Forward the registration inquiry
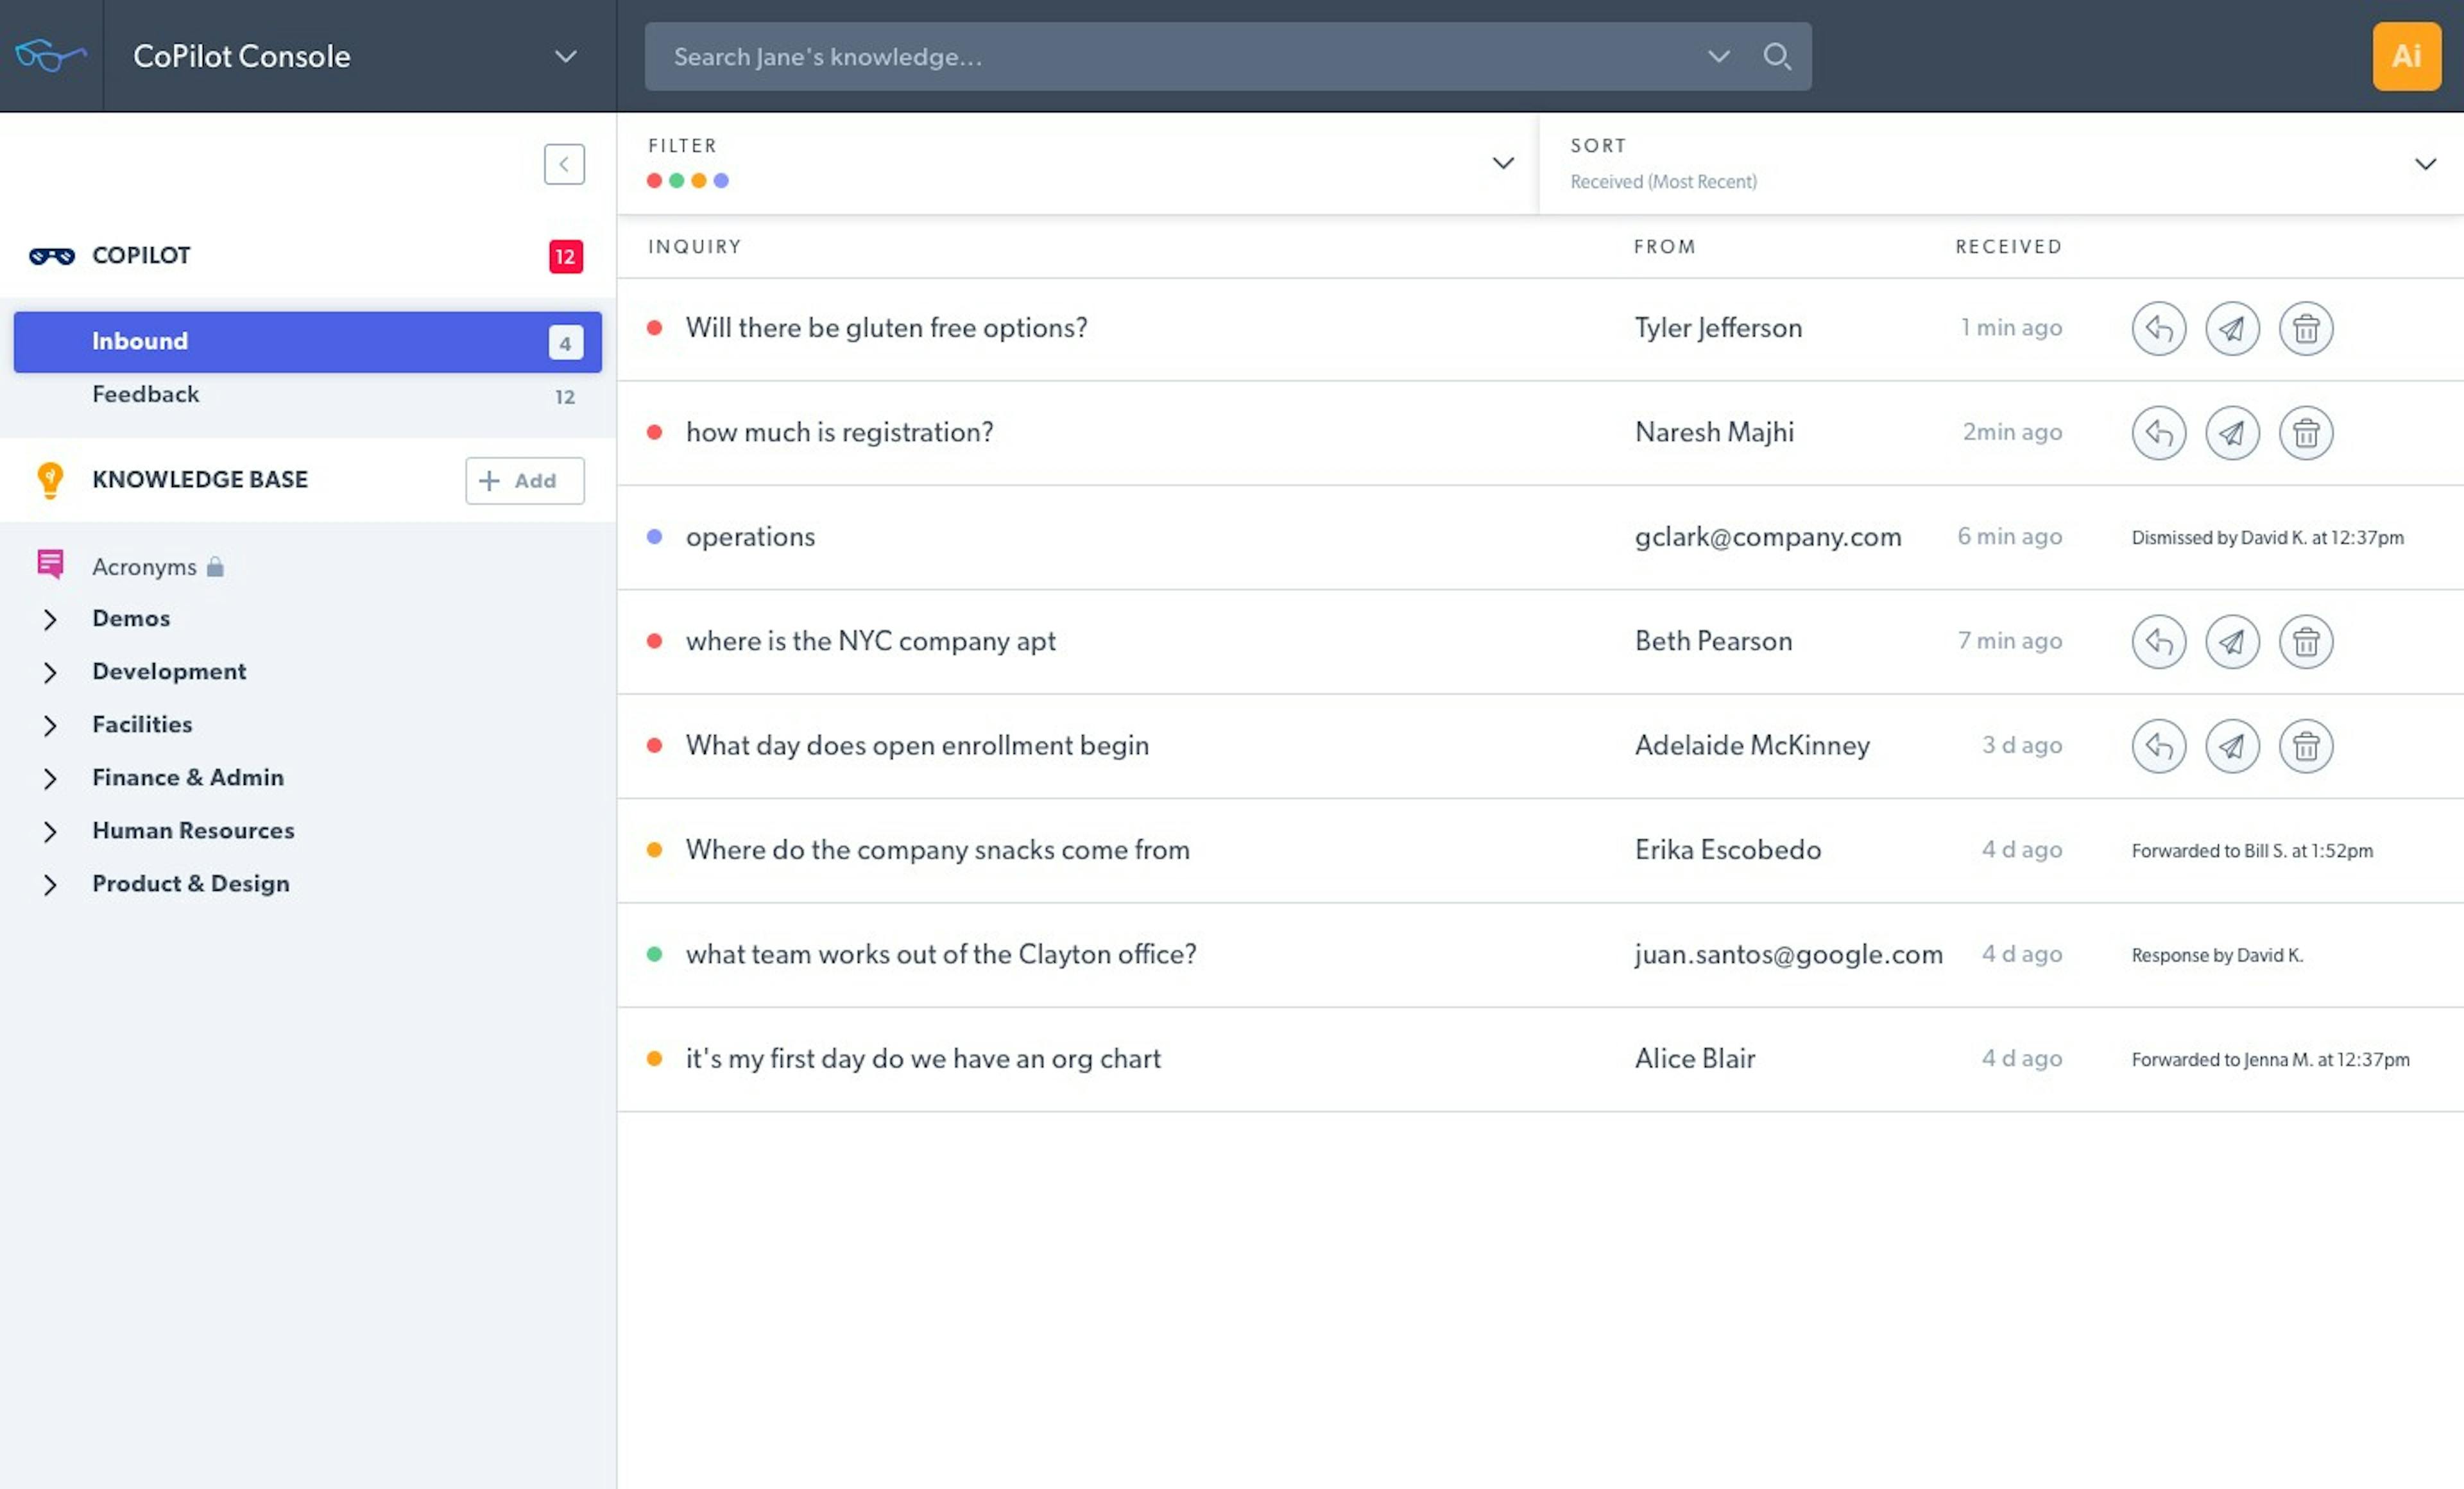2464x1489 pixels. pos(2232,433)
